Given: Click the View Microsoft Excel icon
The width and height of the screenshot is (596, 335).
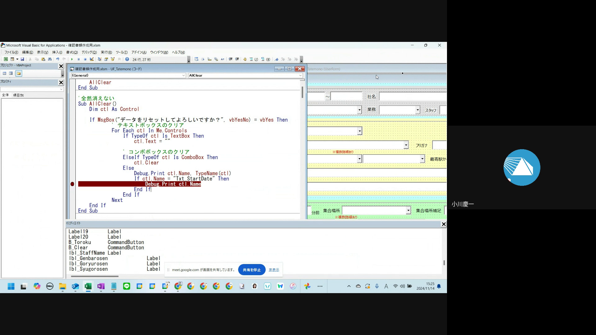Looking at the screenshot, I should click(6, 59).
